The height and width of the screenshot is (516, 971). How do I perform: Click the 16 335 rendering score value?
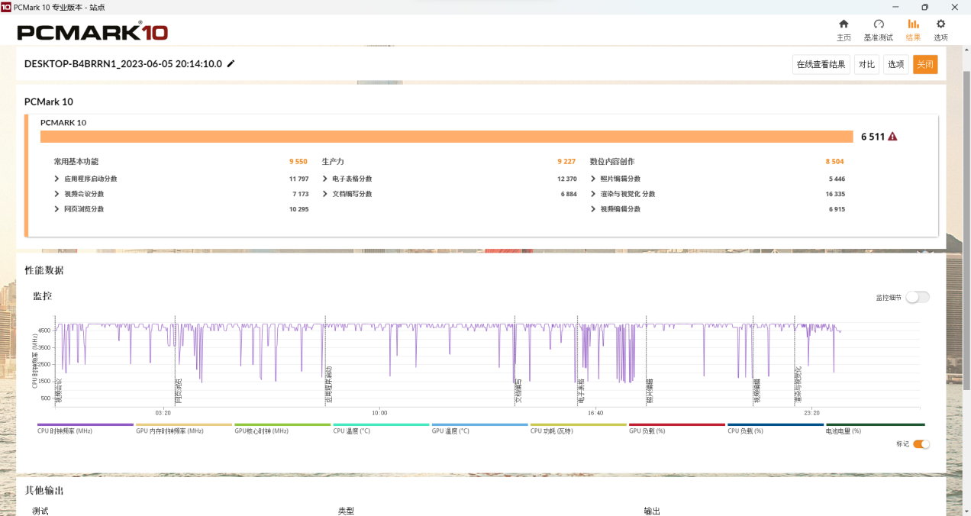(x=835, y=194)
